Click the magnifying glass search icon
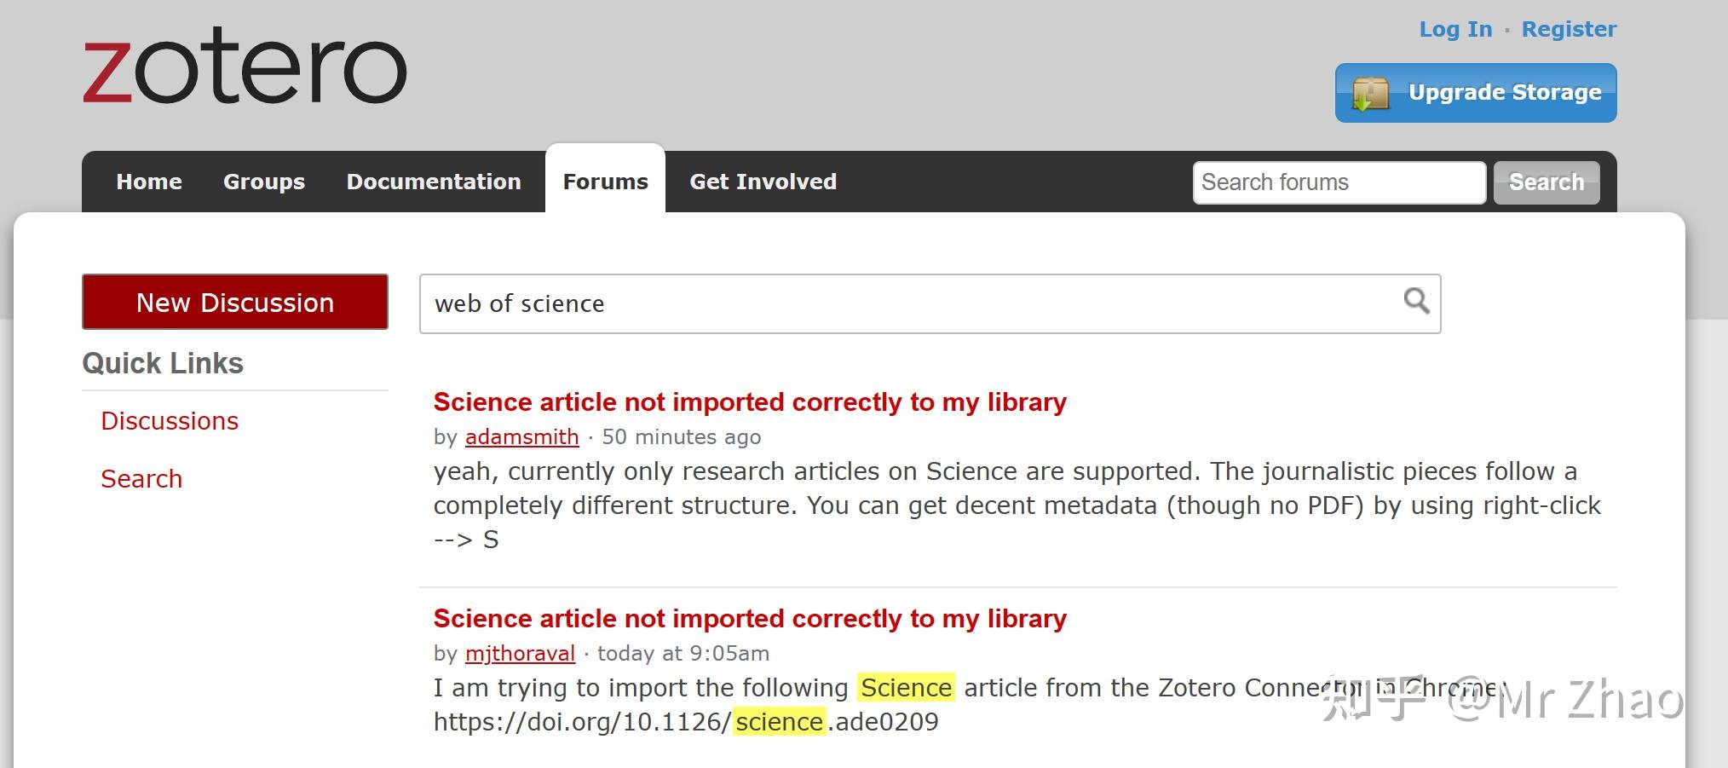1728x768 pixels. (x=1415, y=301)
